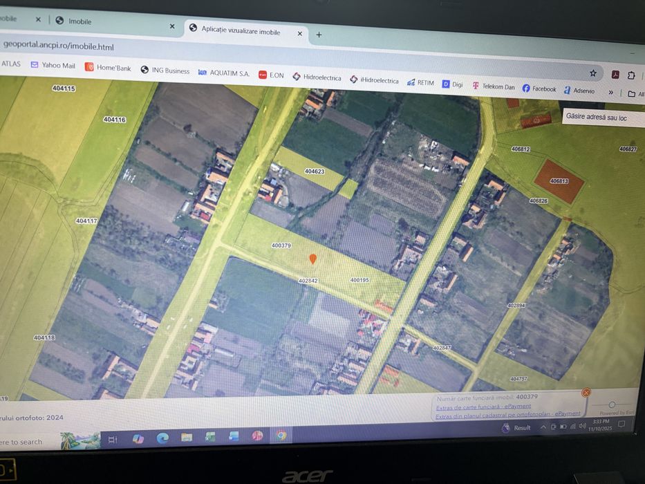Image resolution: width=645 pixels, height=484 pixels.
Task: Open the notification center icon
Action: coord(621,424)
